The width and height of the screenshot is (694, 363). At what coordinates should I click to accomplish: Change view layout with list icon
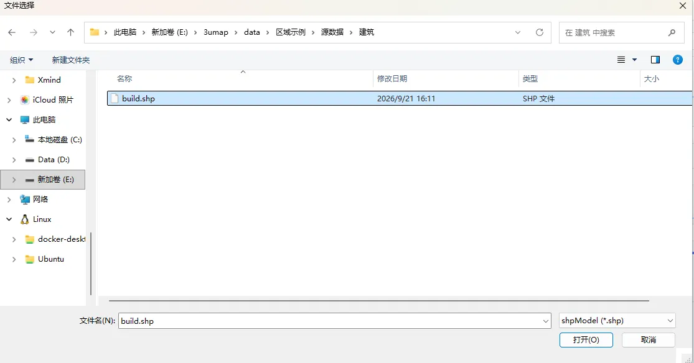pyautogui.click(x=621, y=60)
